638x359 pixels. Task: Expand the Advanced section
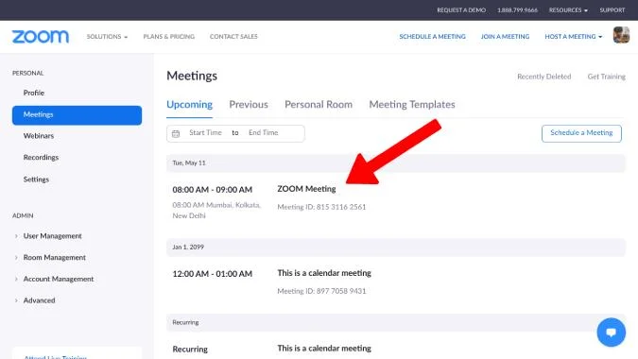point(39,300)
